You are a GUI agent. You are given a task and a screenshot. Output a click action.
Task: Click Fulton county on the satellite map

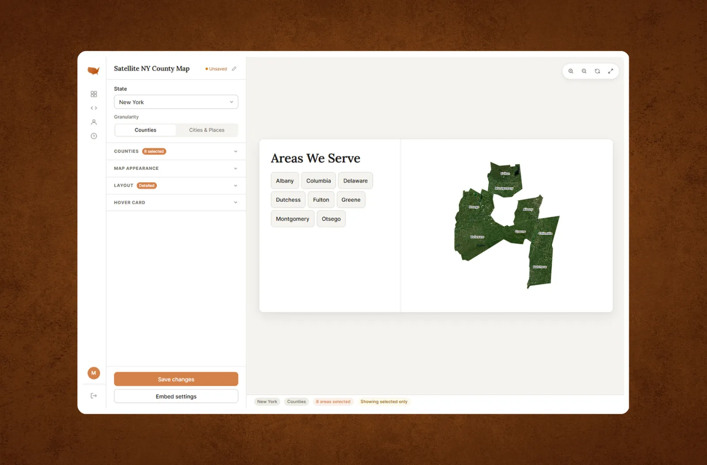click(x=505, y=174)
